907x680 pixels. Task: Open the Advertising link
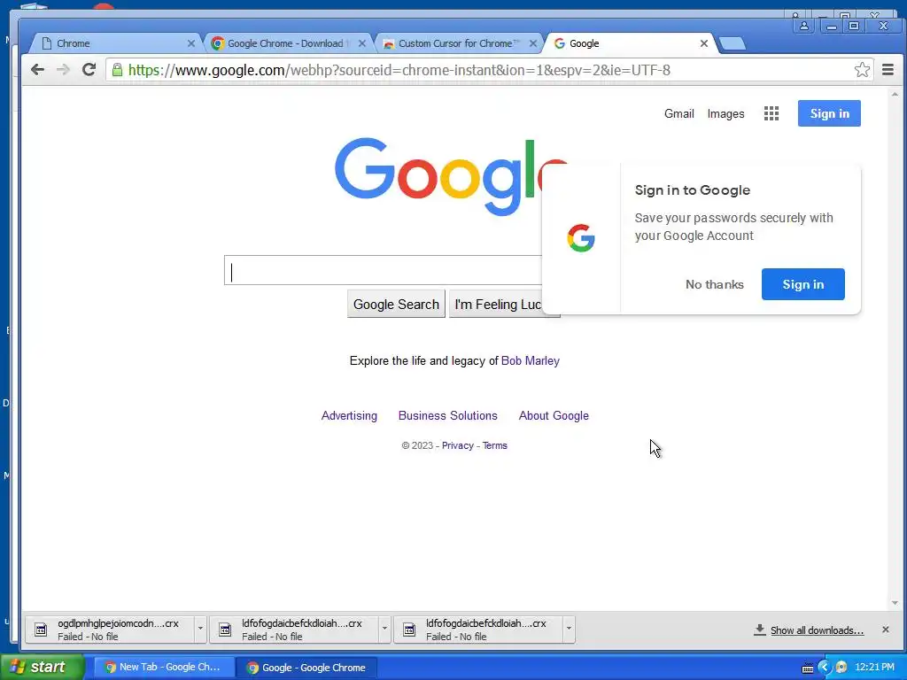[x=349, y=416]
